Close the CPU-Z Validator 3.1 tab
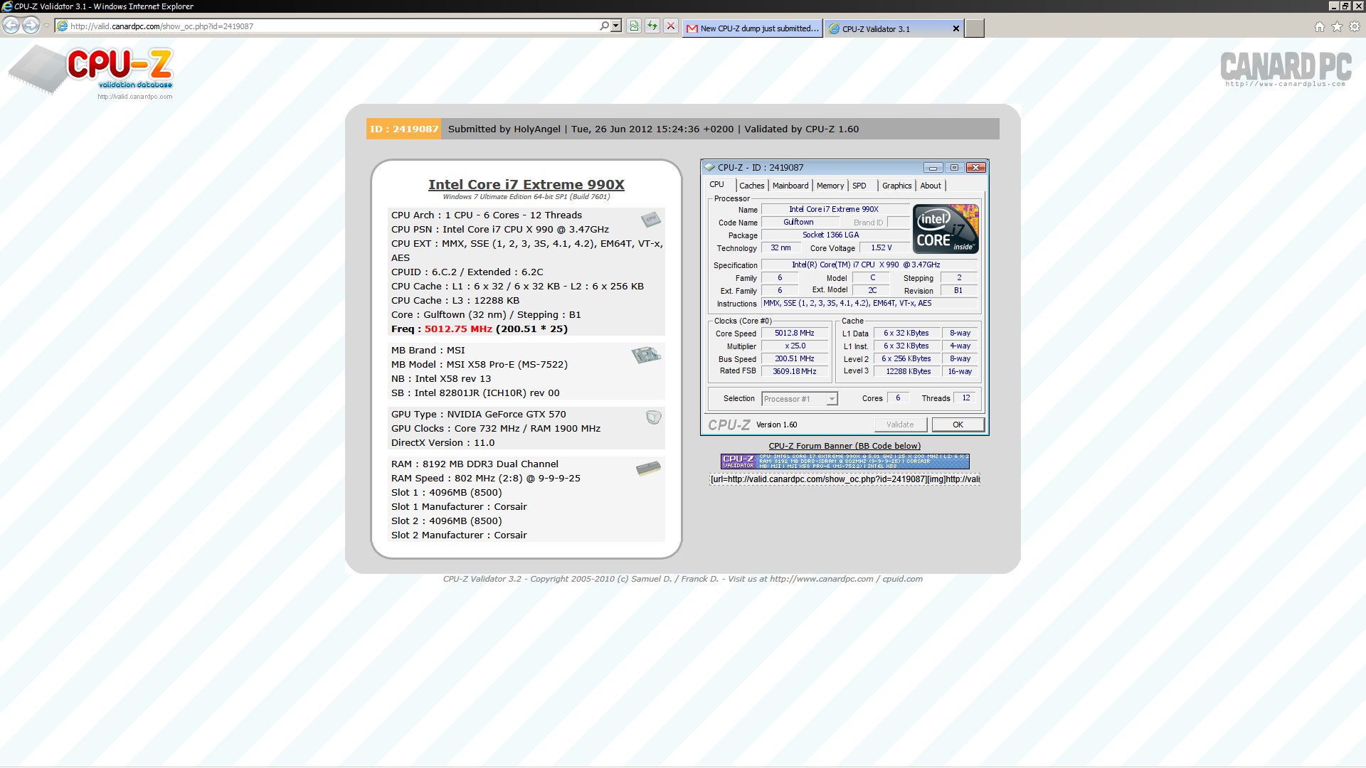 [x=956, y=28]
